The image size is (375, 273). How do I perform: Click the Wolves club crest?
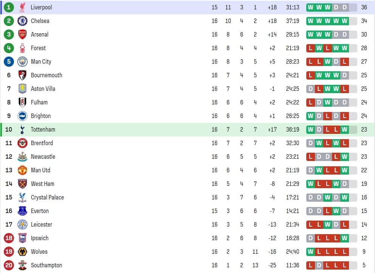[22, 252]
